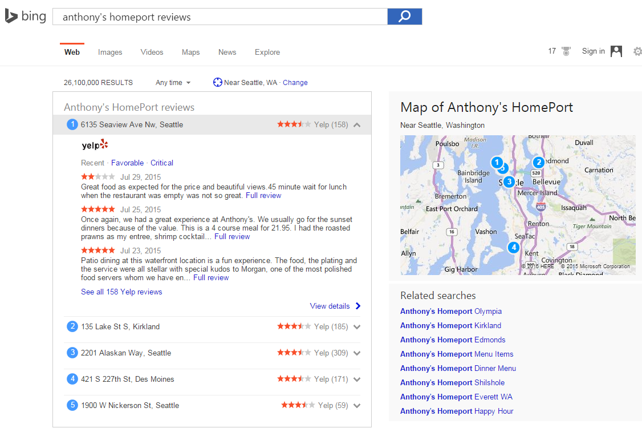Image resolution: width=642 pixels, height=432 pixels.
Task: Switch to the Images tab
Action: click(x=110, y=53)
